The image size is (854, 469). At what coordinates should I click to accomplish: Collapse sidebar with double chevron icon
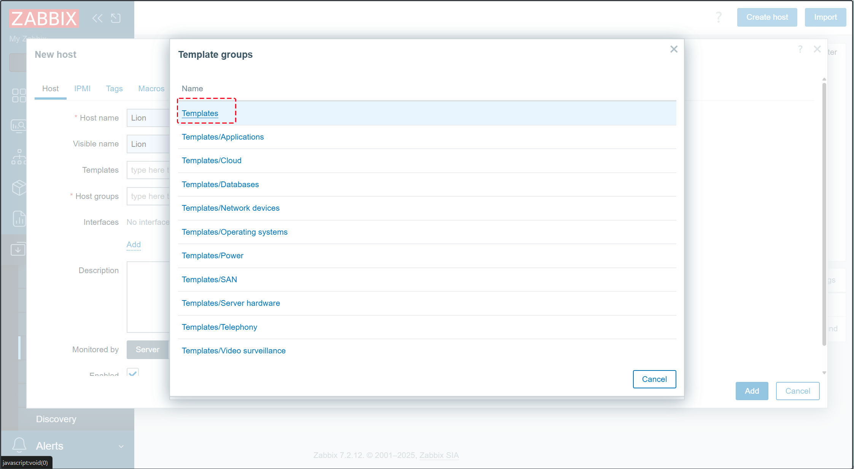click(97, 18)
